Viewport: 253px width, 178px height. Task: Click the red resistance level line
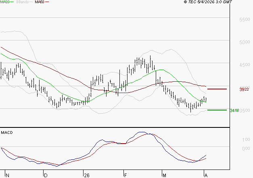tap(217, 89)
